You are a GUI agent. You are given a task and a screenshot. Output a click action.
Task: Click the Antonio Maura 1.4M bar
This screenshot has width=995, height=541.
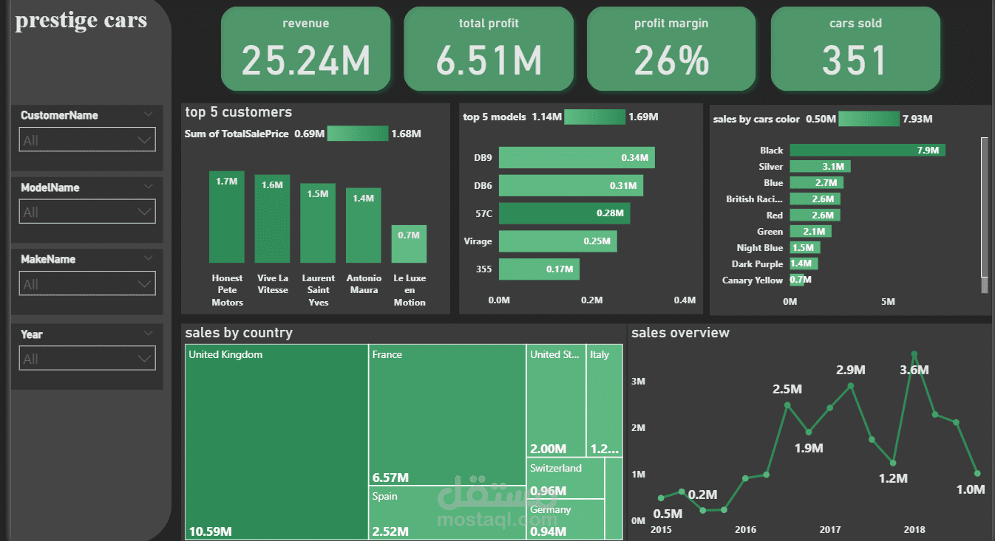coord(364,226)
